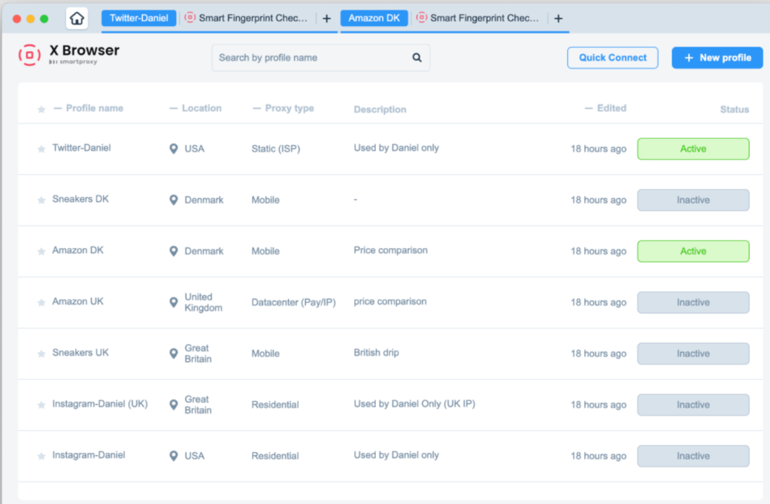Add new tab in Amazon DK window group
The image size is (770, 504).
click(559, 19)
